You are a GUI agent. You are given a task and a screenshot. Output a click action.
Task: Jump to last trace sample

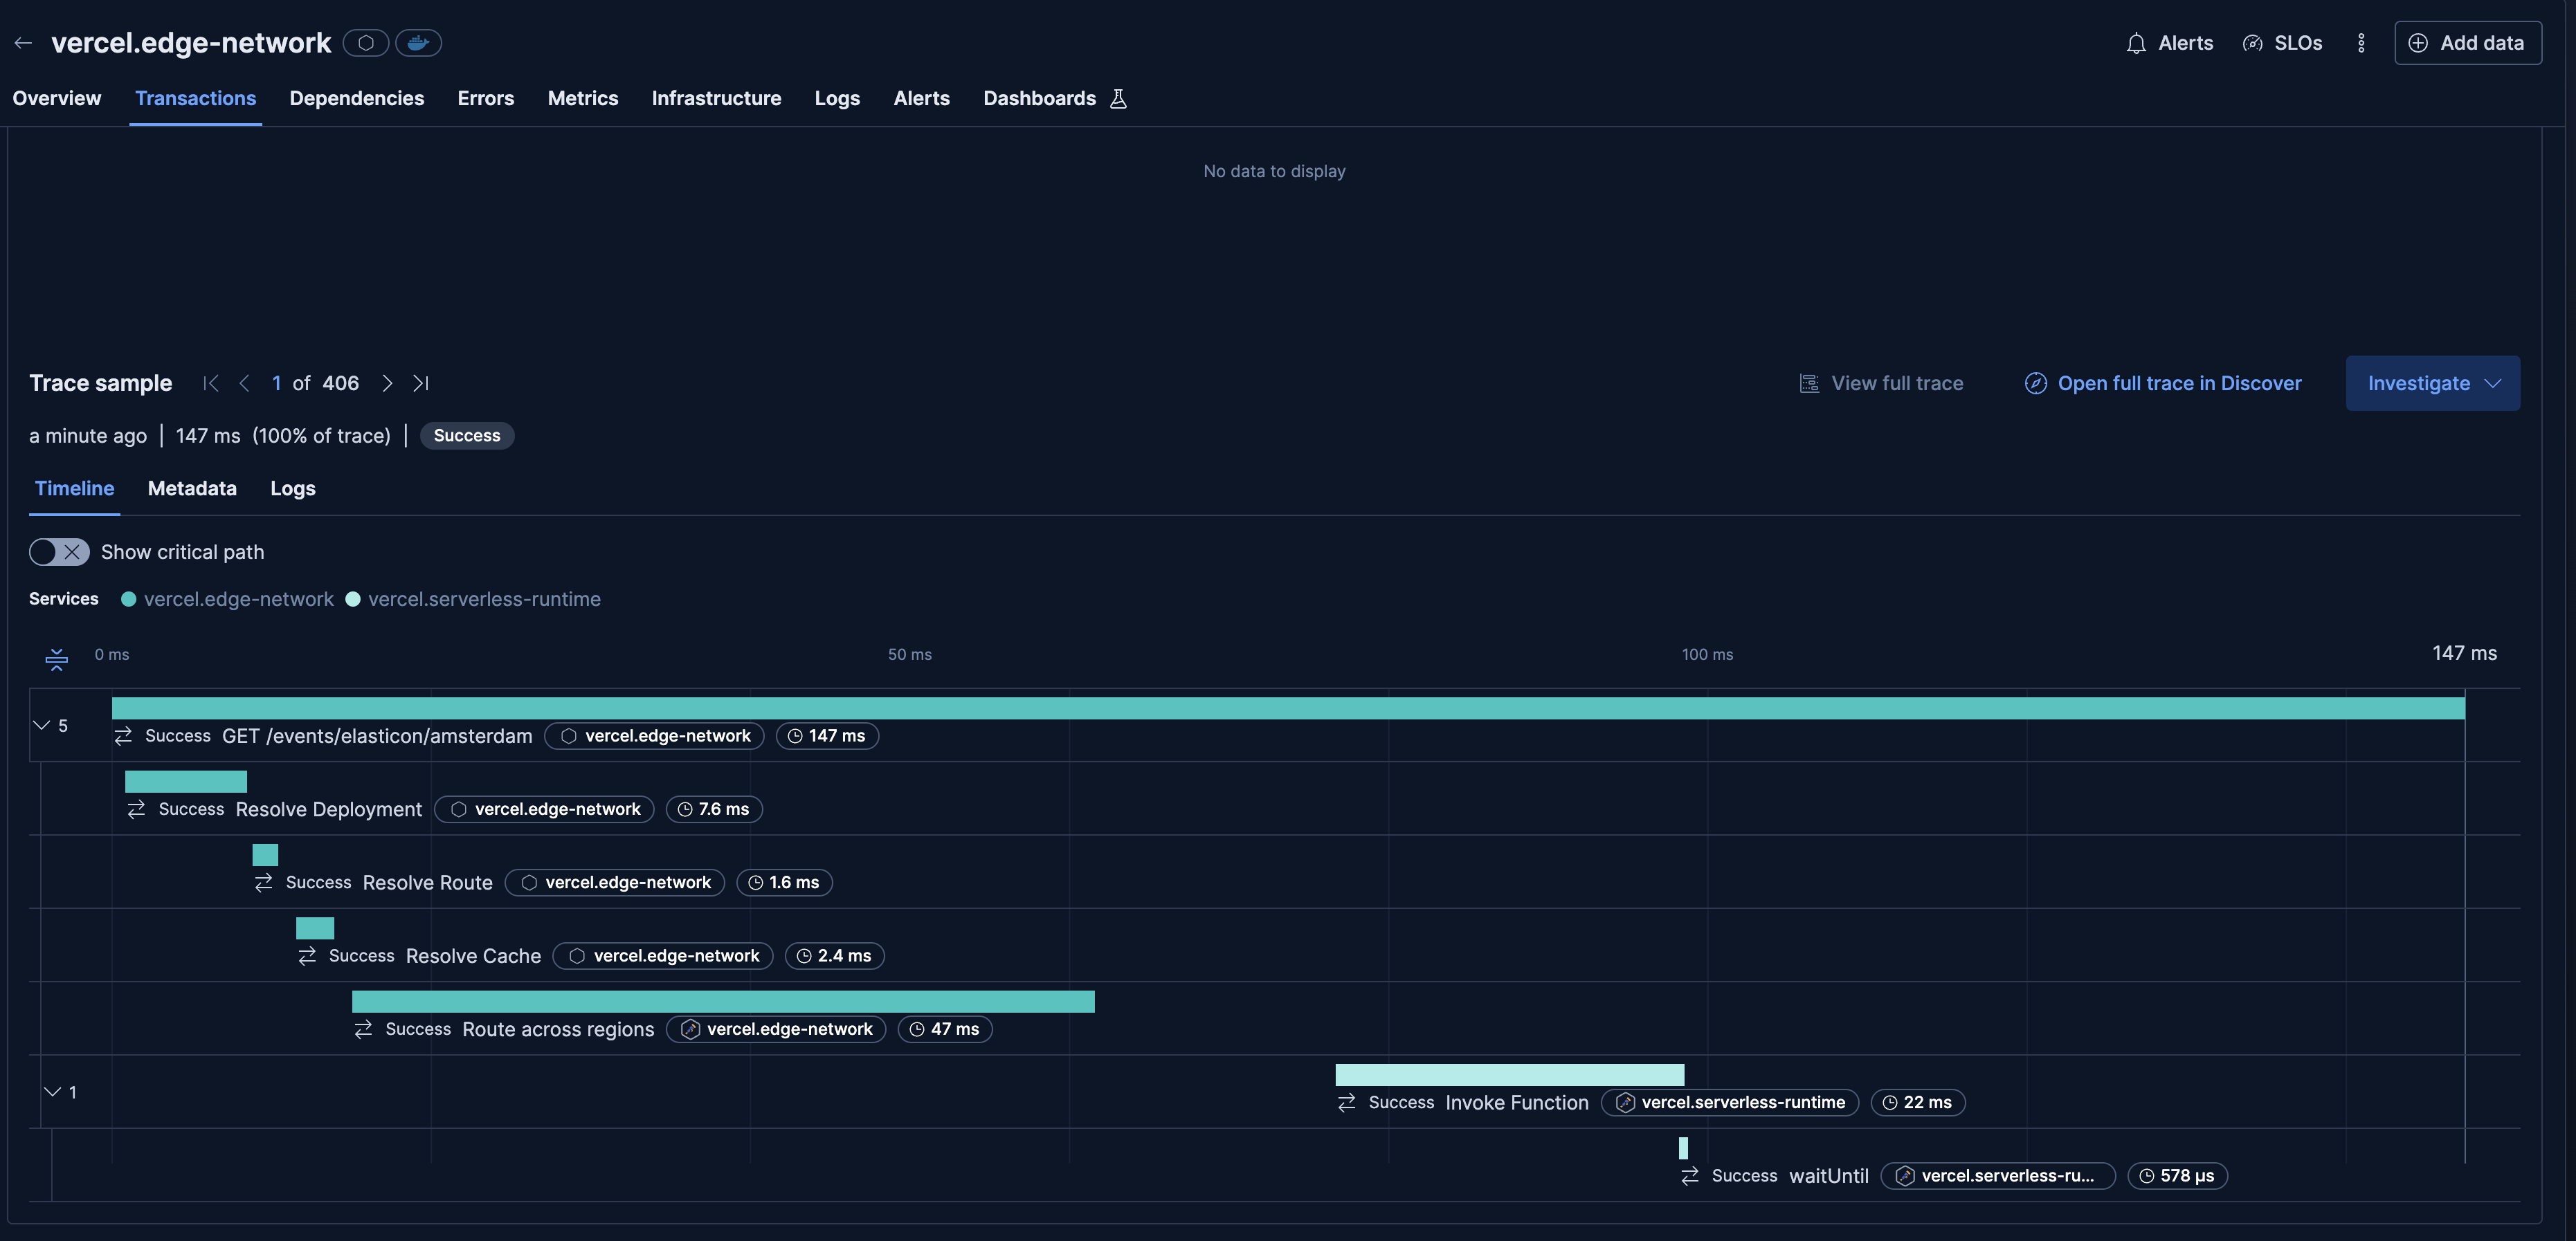tap(421, 384)
